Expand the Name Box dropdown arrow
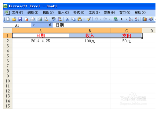 tap(34, 25)
